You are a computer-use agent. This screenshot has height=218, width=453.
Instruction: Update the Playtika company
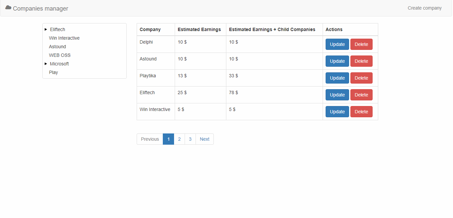(337, 78)
